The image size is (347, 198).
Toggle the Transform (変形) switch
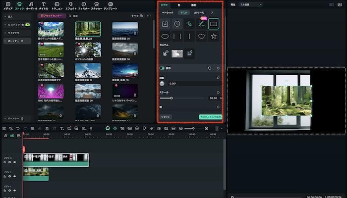[x=162, y=68]
